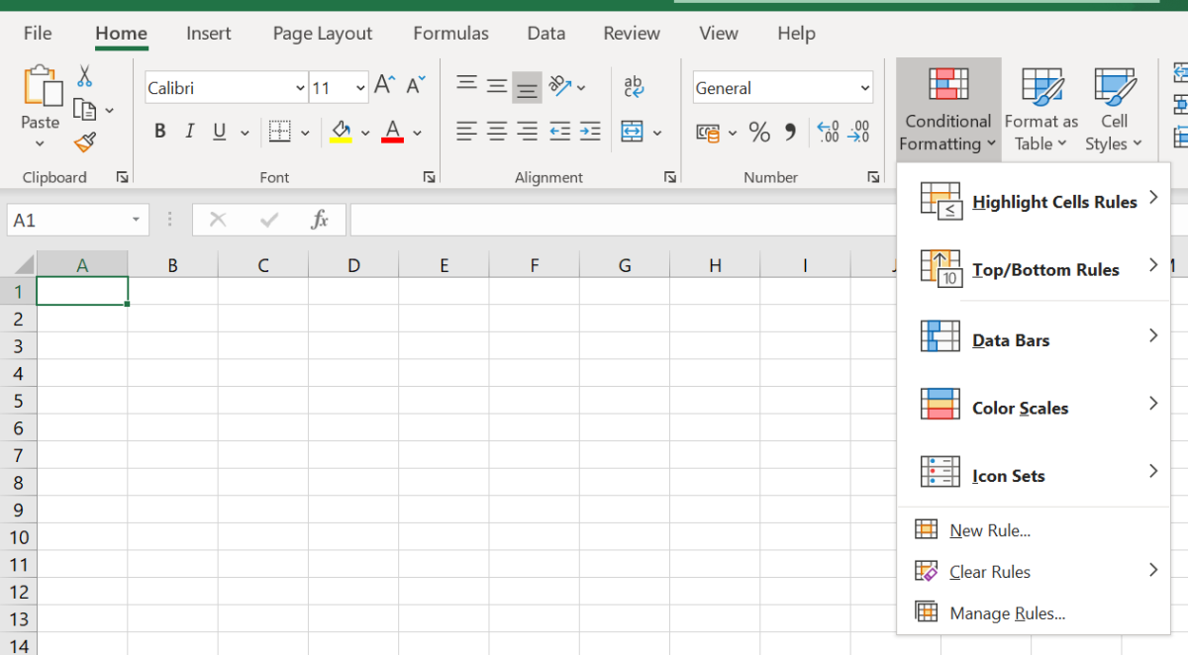Click the Merge & Center icon
The width and height of the screenshot is (1188, 655).
(630, 131)
